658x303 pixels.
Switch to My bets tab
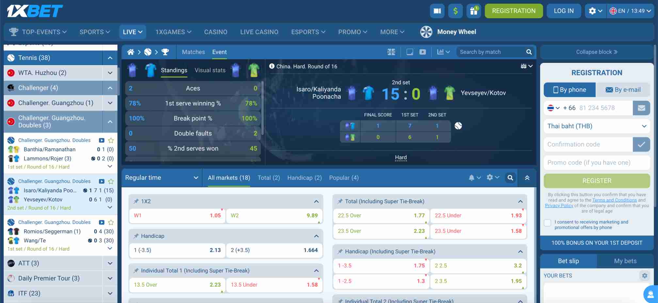(x=625, y=261)
